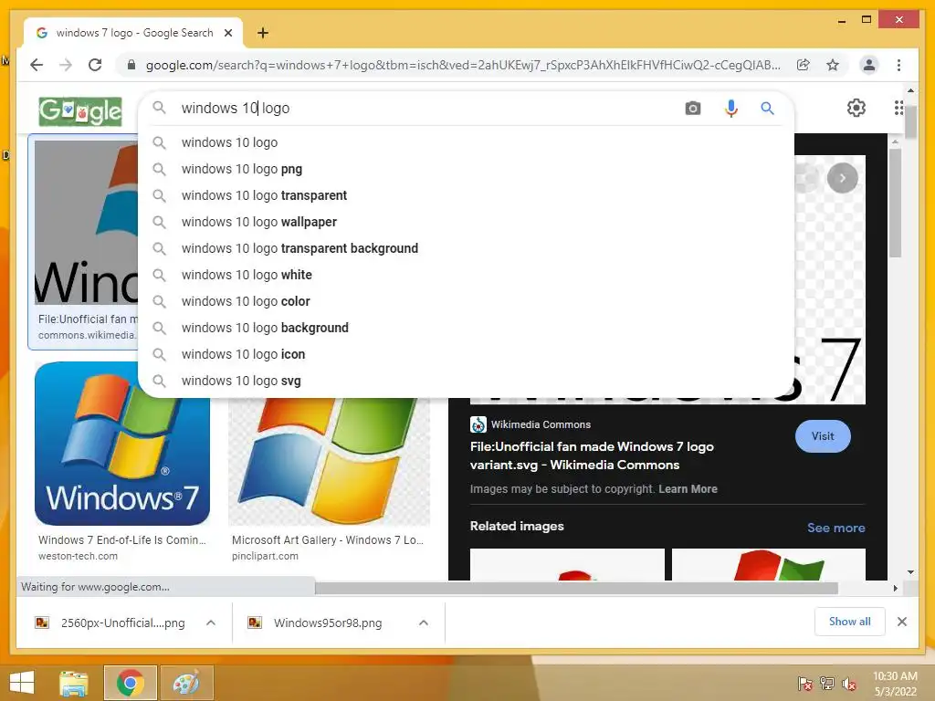Expand options for Windows95or98.png download
This screenshot has height=701, width=935.
tap(424, 623)
